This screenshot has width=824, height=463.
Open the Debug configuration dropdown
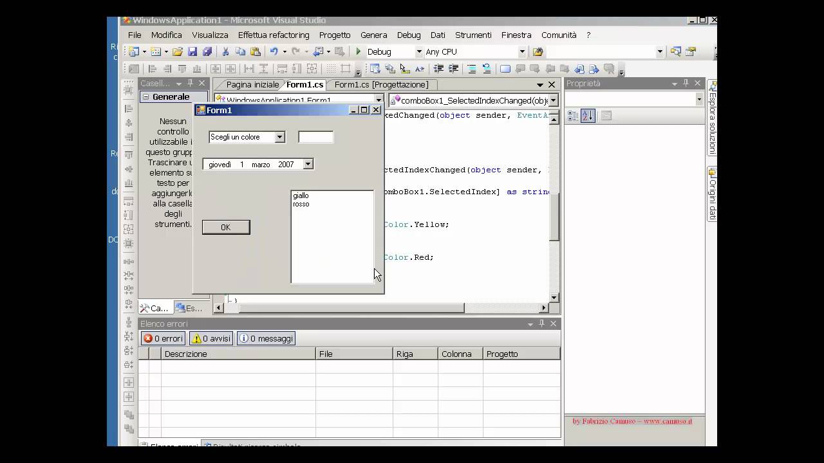[x=418, y=51]
